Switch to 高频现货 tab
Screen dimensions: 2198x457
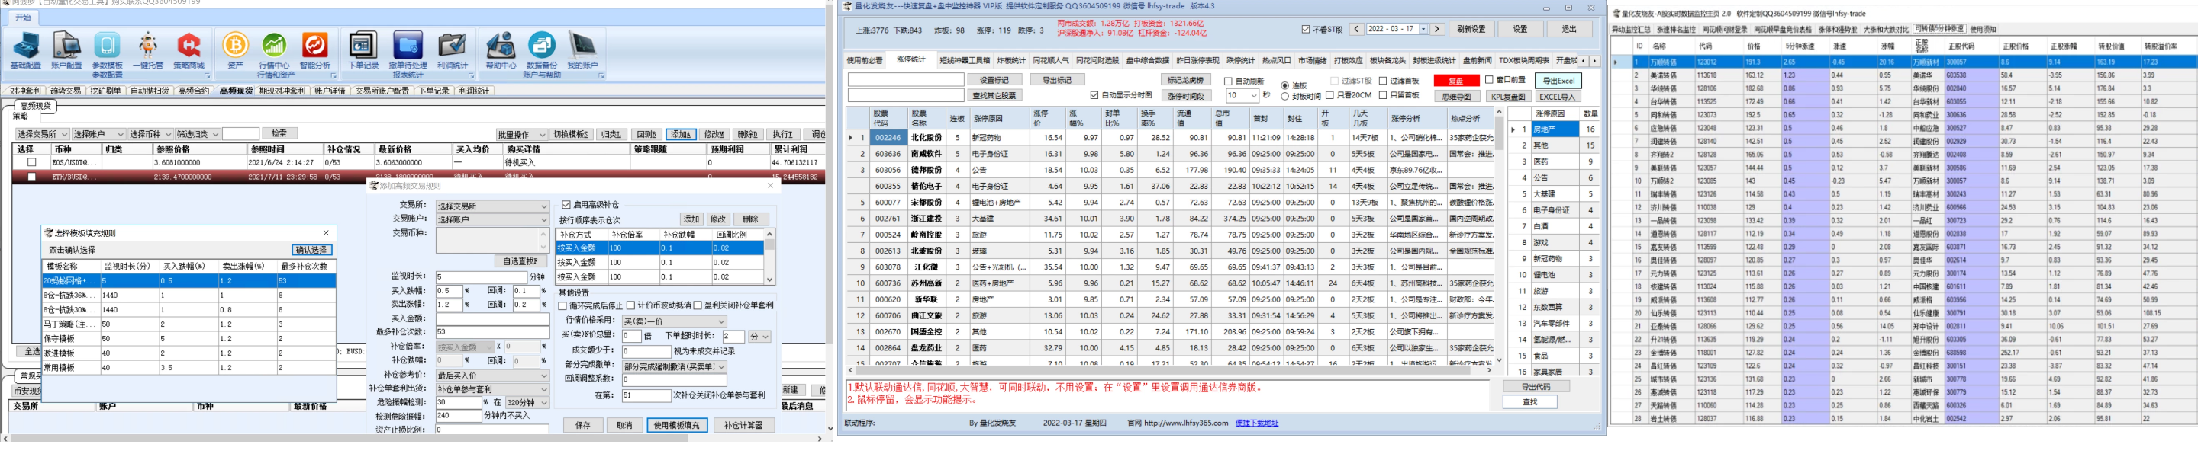tap(236, 91)
